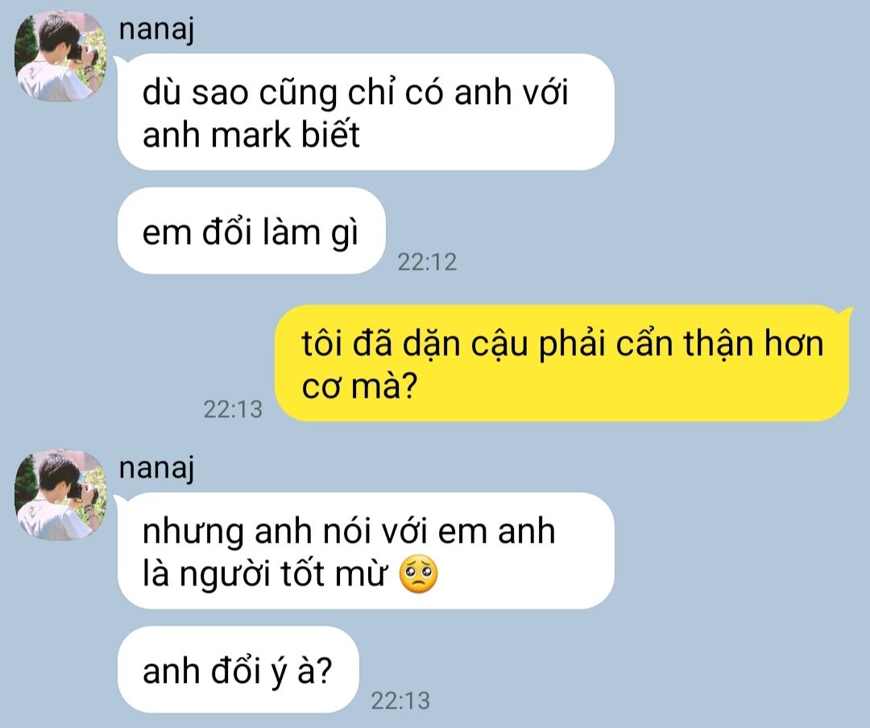Click the word 'cũng' in the top message
The width and height of the screenshot is (870, 728).
click(x=298, y=93)
